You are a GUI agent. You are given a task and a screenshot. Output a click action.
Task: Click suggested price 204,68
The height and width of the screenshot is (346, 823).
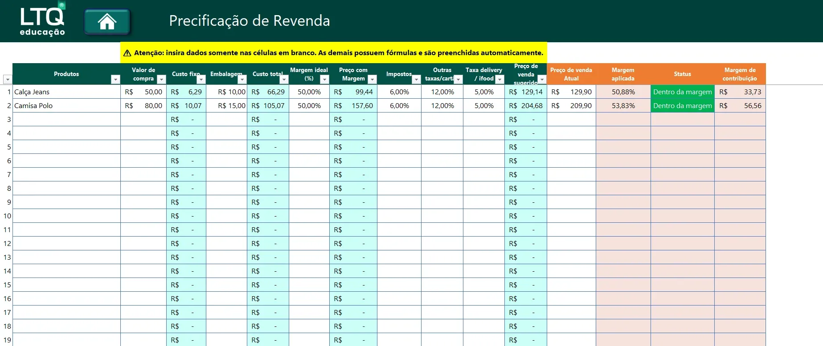[x=526, y=106]
